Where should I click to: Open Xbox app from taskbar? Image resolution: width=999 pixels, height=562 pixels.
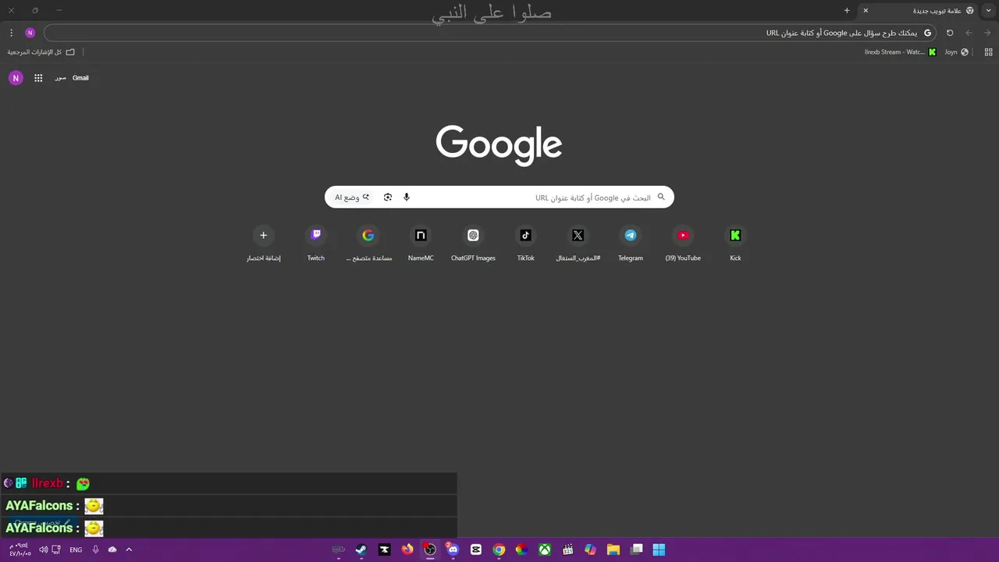[545, 550]
